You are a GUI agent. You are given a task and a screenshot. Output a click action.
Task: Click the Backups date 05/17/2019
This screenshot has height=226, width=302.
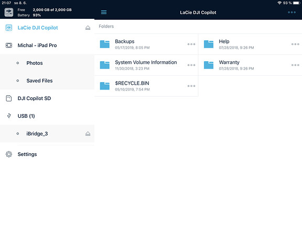tap(132, 48)
